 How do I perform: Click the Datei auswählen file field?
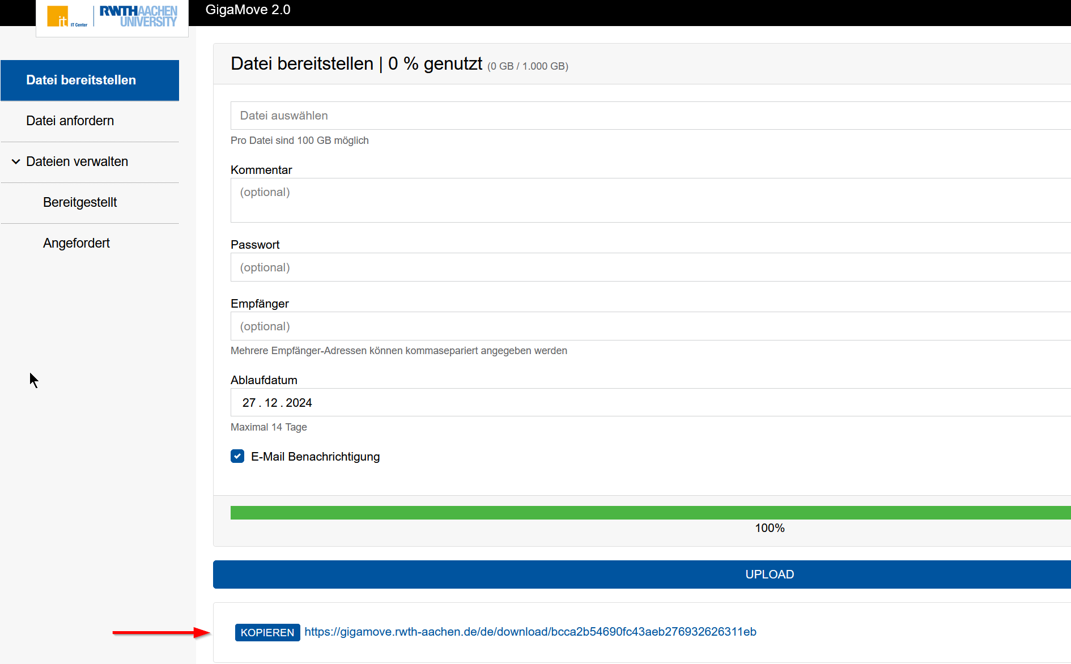(x=646, y=116)
